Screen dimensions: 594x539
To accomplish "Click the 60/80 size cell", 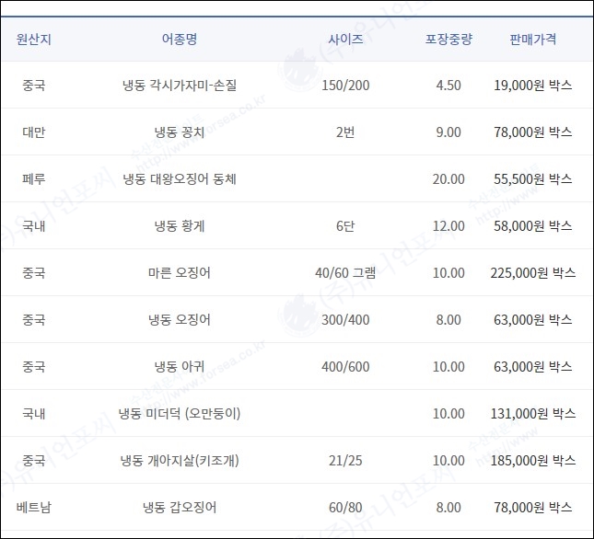I will 345,507.
